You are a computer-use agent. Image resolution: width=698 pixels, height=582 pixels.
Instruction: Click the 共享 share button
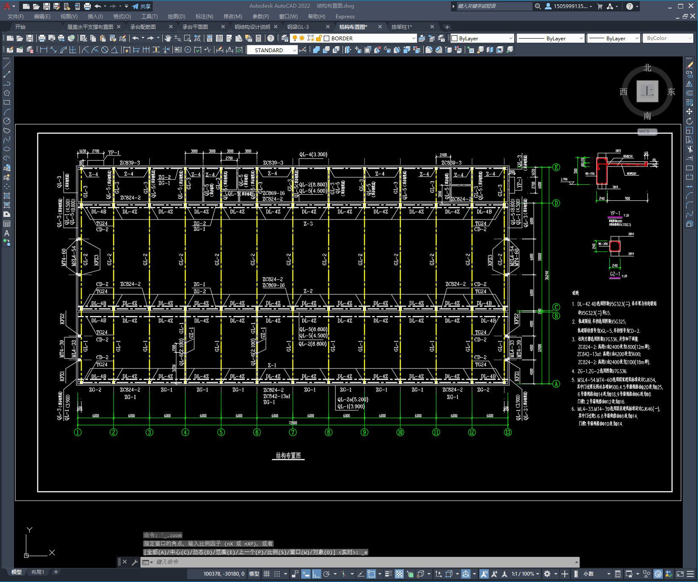pos(141,6)
